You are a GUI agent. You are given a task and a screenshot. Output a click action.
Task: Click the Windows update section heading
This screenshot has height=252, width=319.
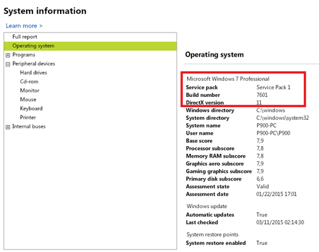207,206
